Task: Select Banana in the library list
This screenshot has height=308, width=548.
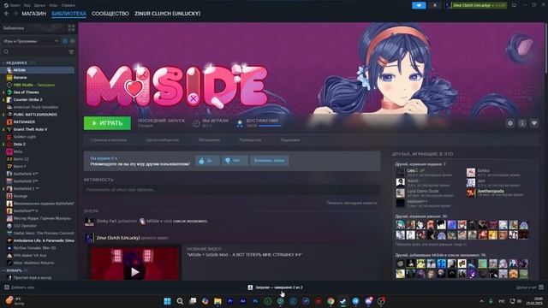Action: 20,78
